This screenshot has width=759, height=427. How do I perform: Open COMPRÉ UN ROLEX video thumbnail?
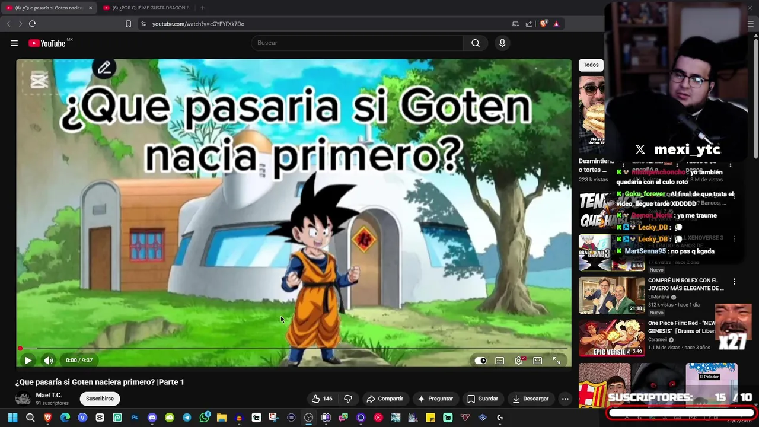tap(611, 295)
